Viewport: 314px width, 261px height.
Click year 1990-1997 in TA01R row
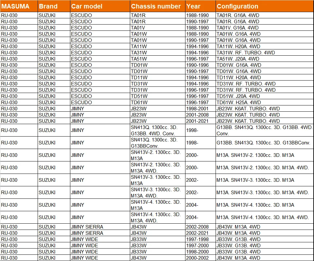click(x=201, y=21)
